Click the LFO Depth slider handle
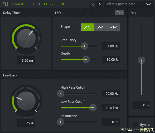Screen dimensions: 155x133 pyautogui.click(x=86, y=59)
